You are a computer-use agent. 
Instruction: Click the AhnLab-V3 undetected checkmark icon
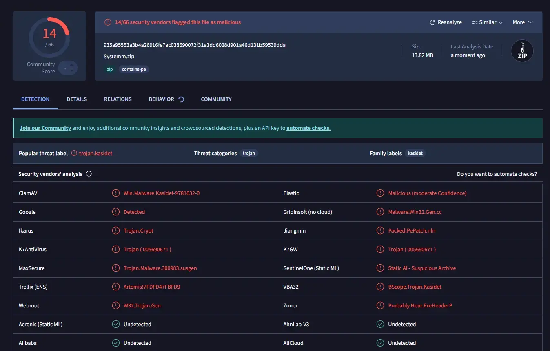[380, 324]
